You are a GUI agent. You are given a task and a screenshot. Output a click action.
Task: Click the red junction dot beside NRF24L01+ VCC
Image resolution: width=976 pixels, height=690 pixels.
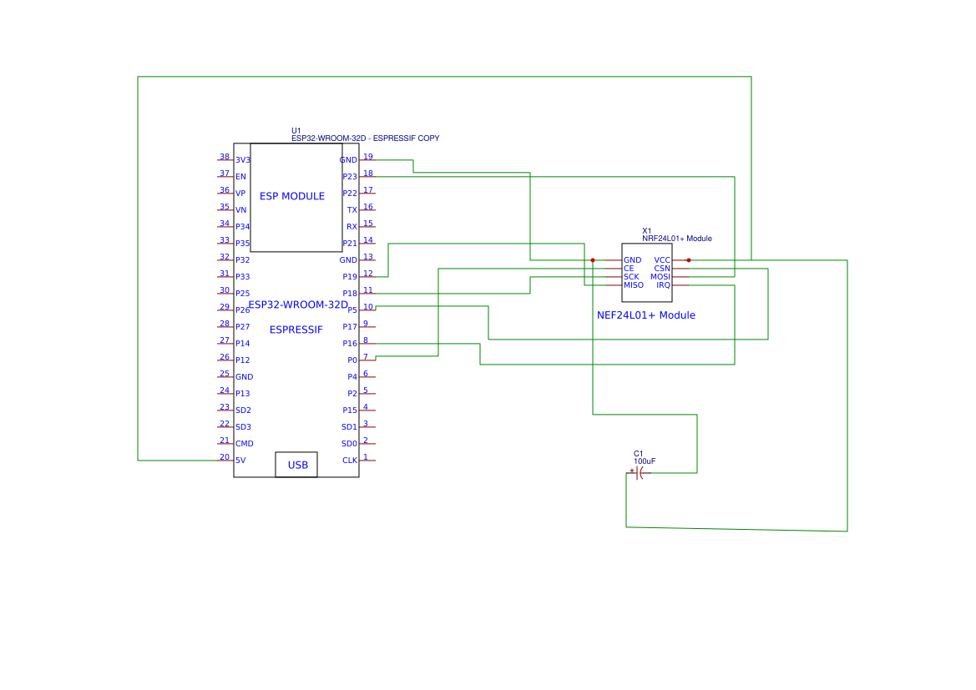click(689, 260)
